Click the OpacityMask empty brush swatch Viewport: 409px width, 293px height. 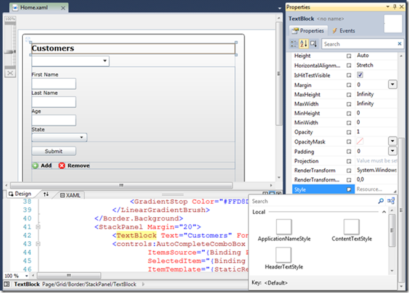pos(360,142)
